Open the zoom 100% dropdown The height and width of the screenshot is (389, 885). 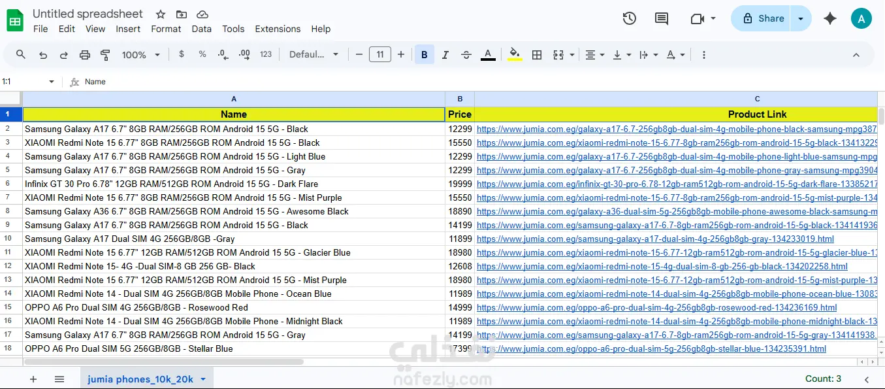point(140,55)
